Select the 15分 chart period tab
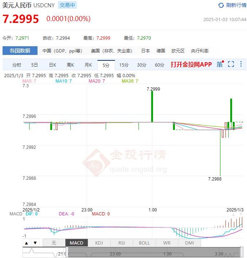Screen dimensions: 247x258 click(x=124, y=65)
